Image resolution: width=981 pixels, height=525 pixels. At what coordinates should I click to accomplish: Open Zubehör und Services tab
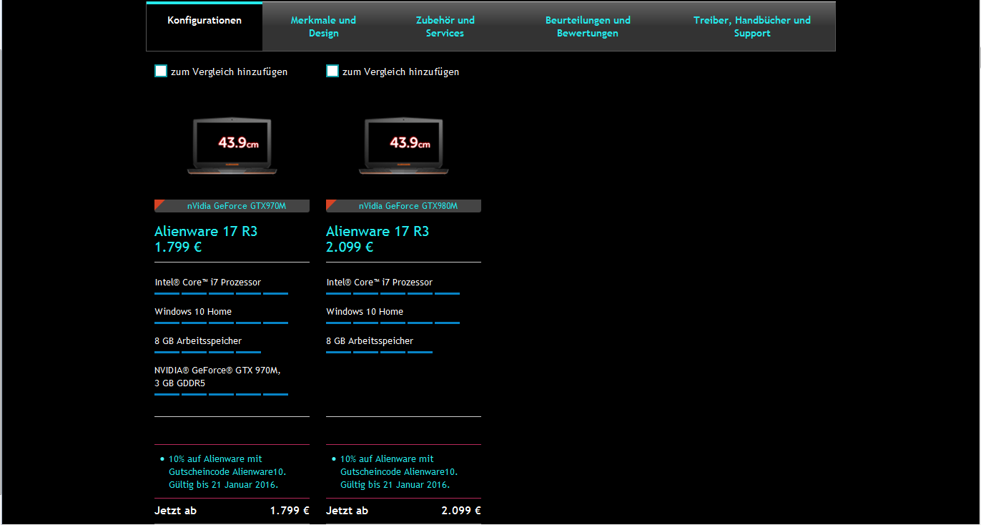point(445,26)
